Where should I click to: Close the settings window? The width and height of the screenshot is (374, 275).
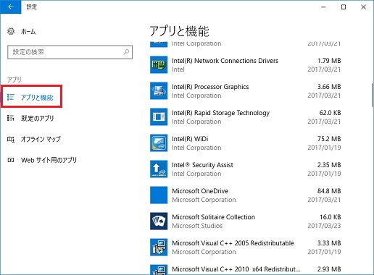pos(363,7)
